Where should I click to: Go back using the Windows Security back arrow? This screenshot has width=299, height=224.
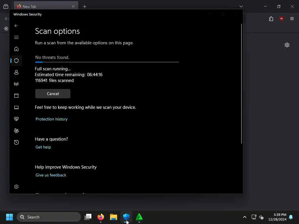click(16, 26)
